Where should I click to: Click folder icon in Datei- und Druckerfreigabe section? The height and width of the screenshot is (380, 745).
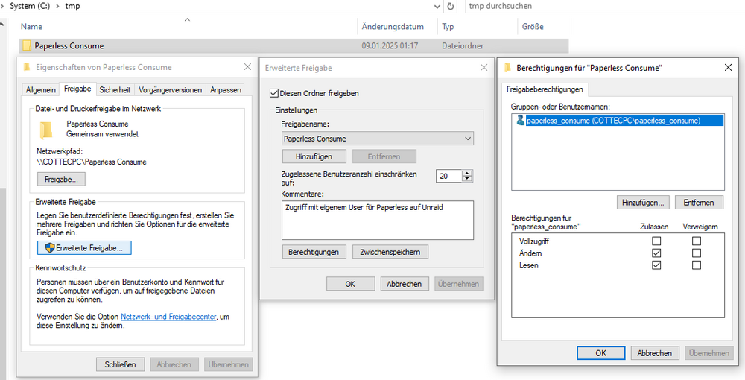pyautogui.click(x=45, y=130)
